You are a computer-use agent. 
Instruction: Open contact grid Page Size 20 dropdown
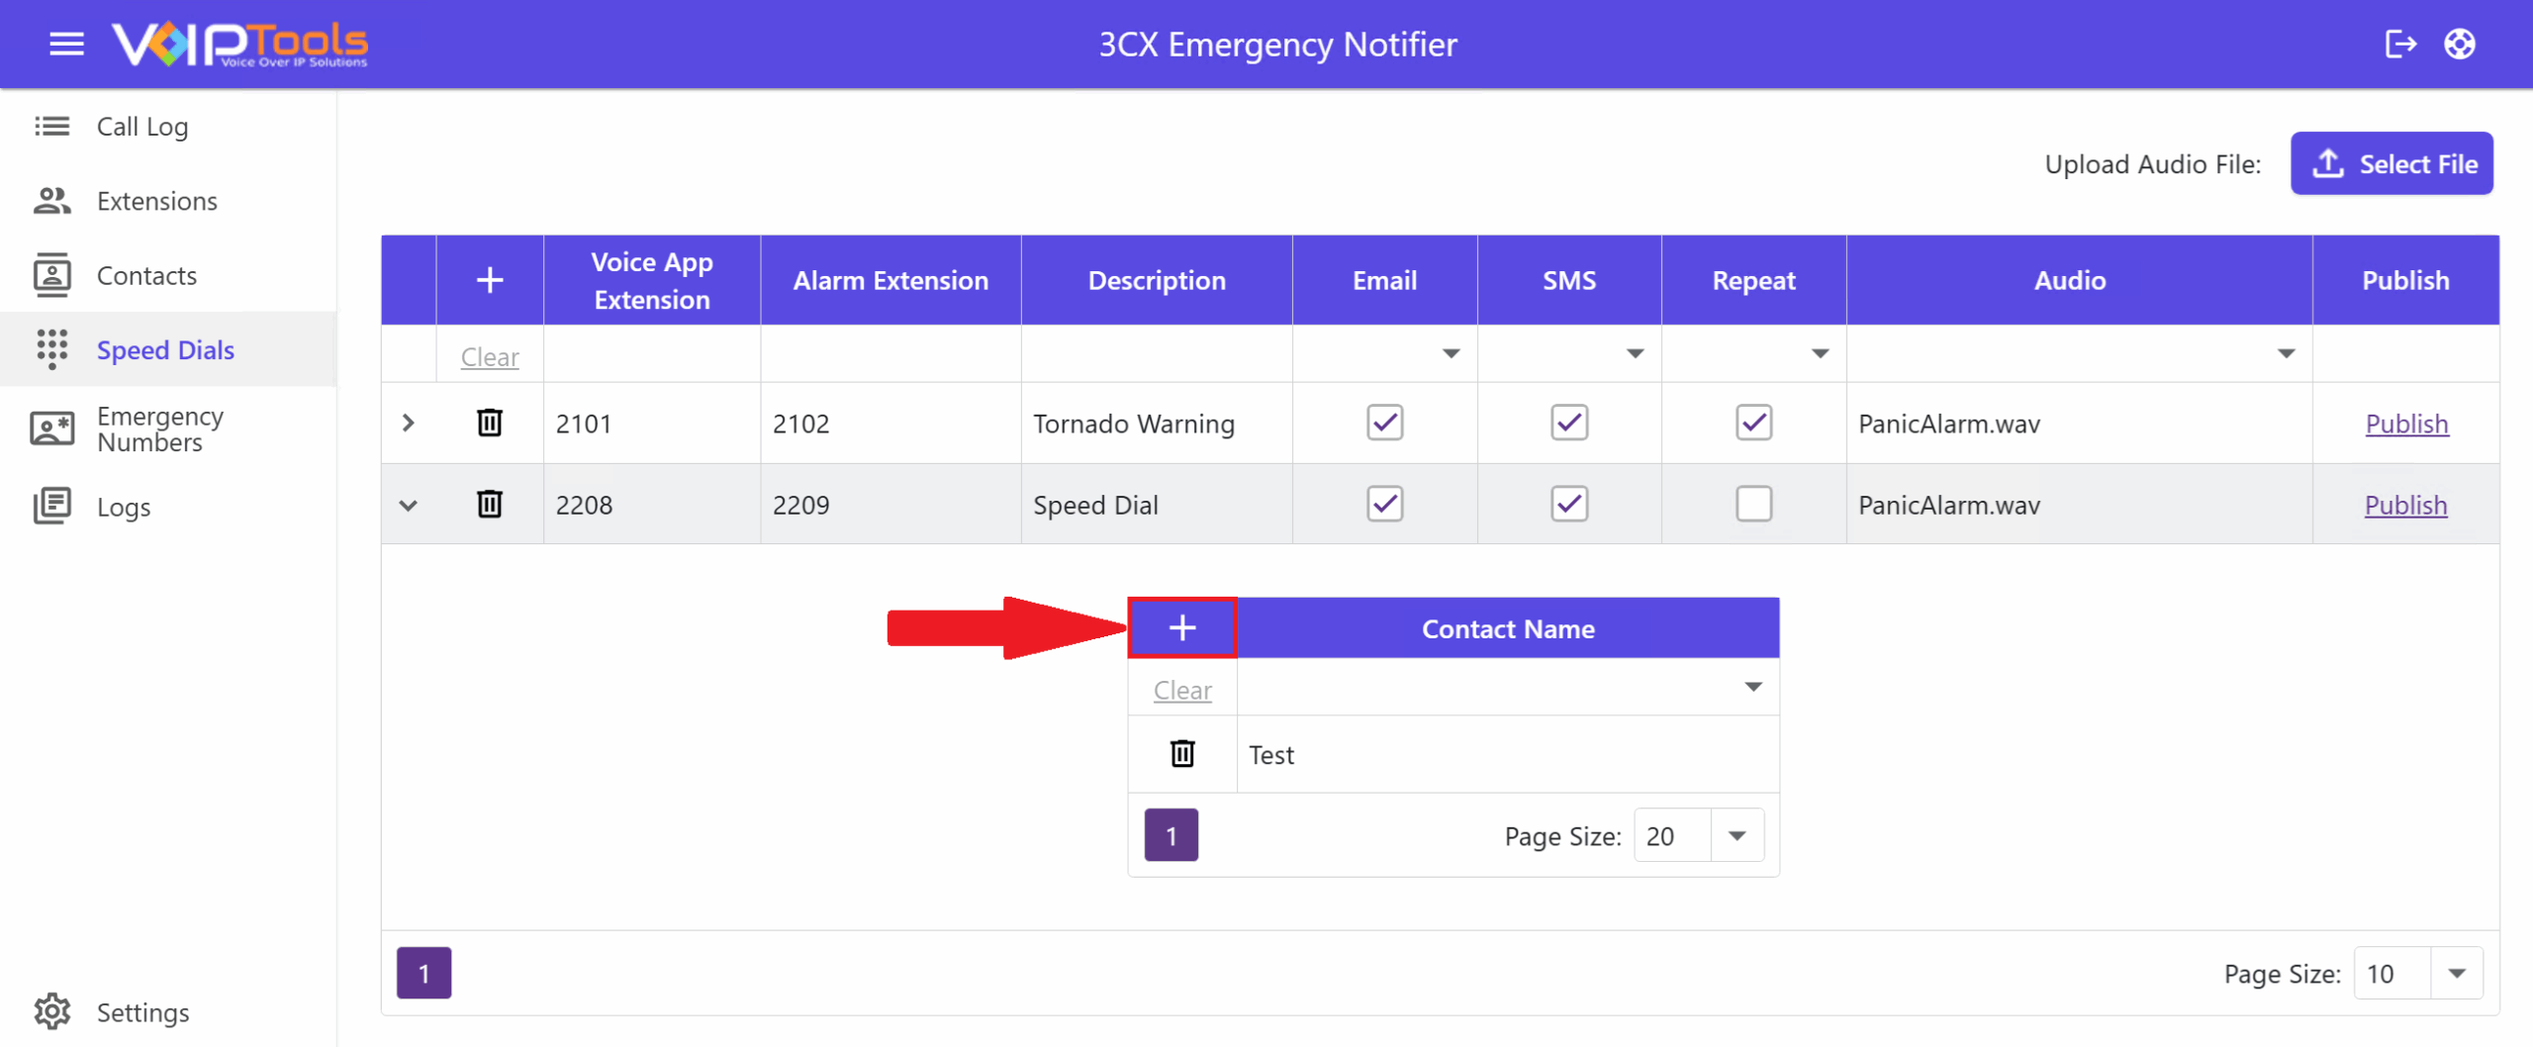[x=1736, y=835]
